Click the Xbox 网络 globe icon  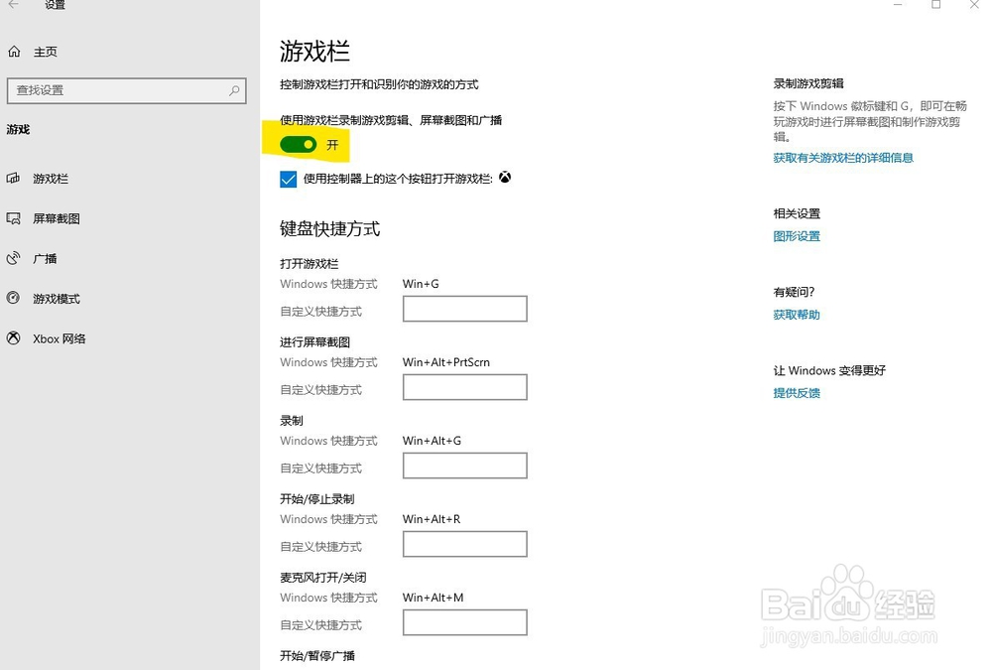14,338
